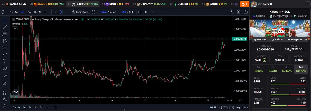Open go to date calendar icon

click(x=54, y=107)
